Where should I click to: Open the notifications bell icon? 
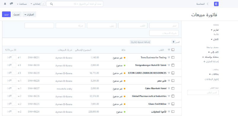click(5, 4)
